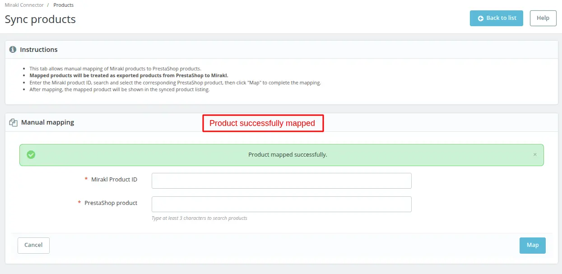Dismiss the product mapped notification
562x274 pixels.
tap(535, 154)
